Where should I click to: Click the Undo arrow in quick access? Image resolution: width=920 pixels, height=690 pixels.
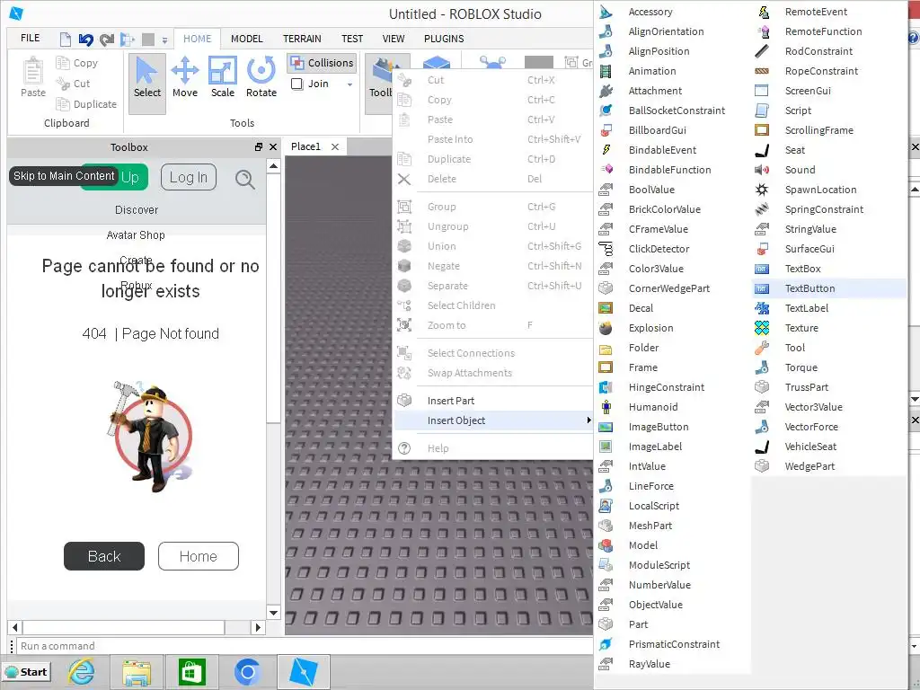(x=85, y=40)
